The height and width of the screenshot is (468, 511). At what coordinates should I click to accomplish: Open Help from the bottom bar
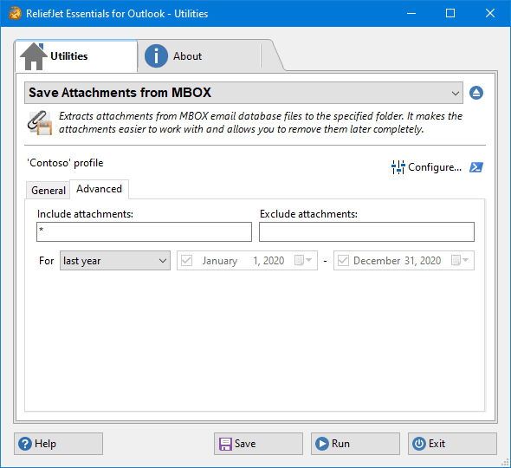coord(58,444)
